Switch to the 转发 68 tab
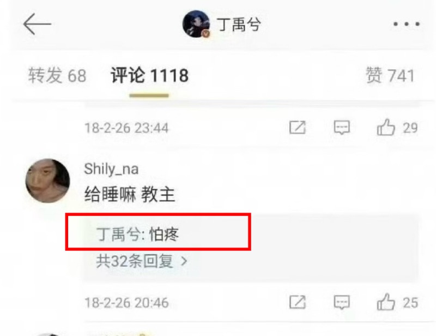The height and width of the screenshot is (336, 436). (57, 75)
